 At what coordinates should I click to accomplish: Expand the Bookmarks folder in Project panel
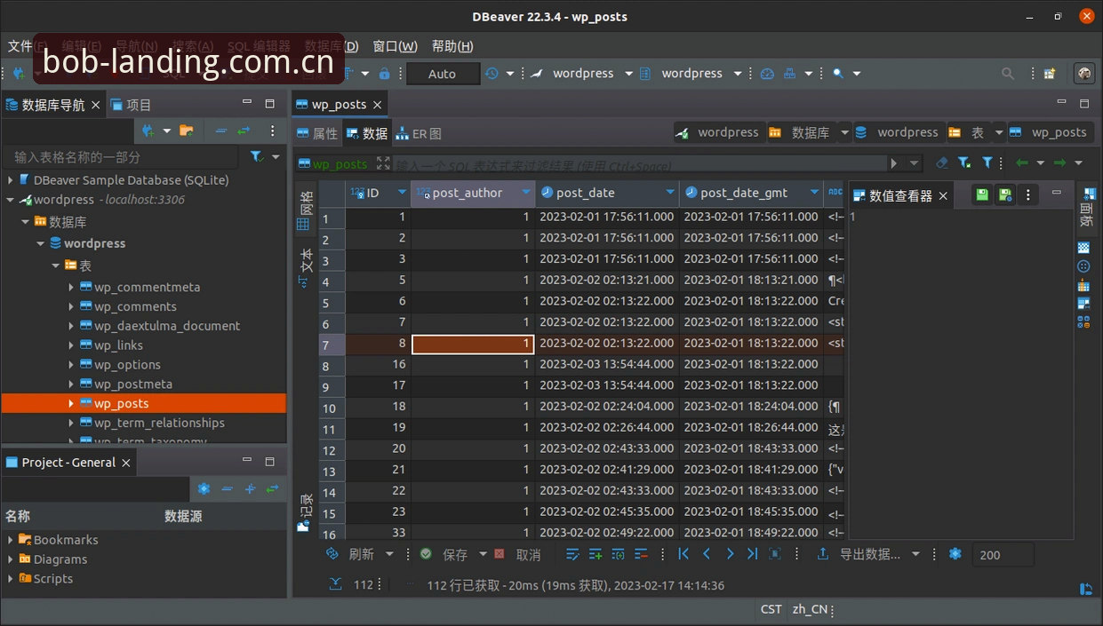tap(11, 540)
